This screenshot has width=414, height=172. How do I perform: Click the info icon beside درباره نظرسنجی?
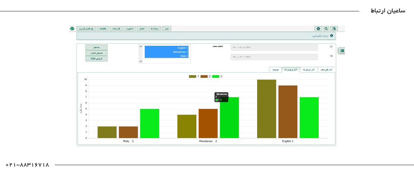332,35
